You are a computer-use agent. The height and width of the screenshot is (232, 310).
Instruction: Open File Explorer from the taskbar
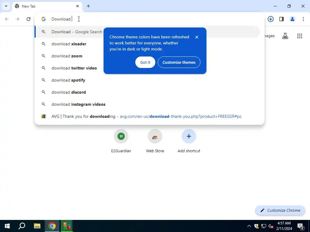point(37,226)
